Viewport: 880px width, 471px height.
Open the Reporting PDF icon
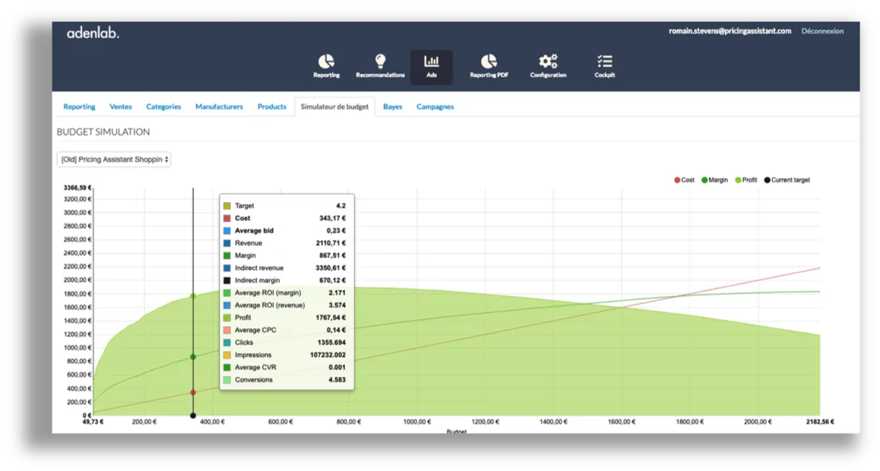[489, 66]
